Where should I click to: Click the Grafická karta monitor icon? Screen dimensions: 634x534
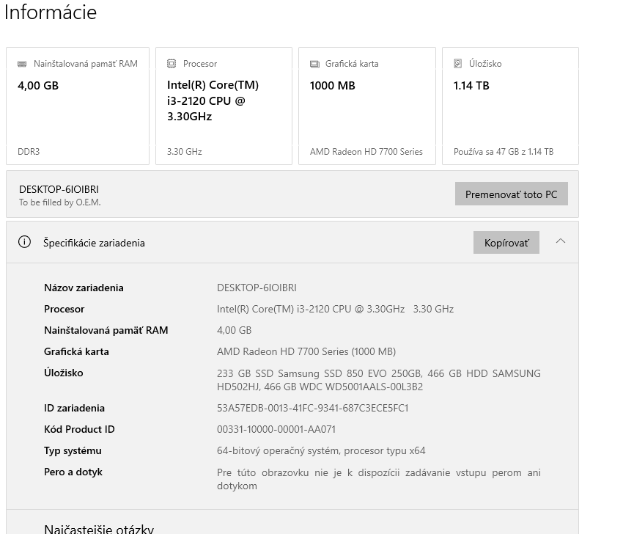[316, 63]
